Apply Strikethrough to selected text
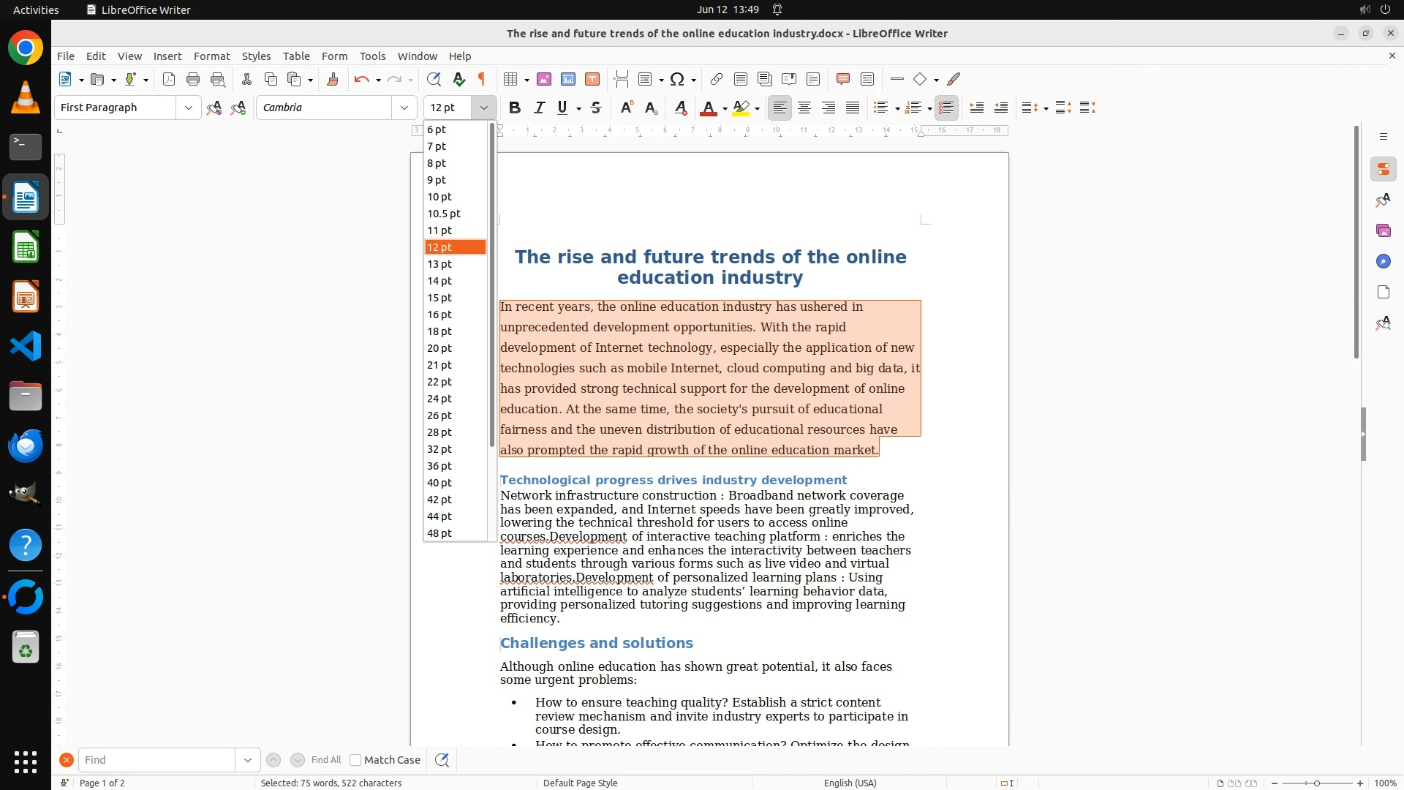1404x790 pixels. tap(596, 108)
